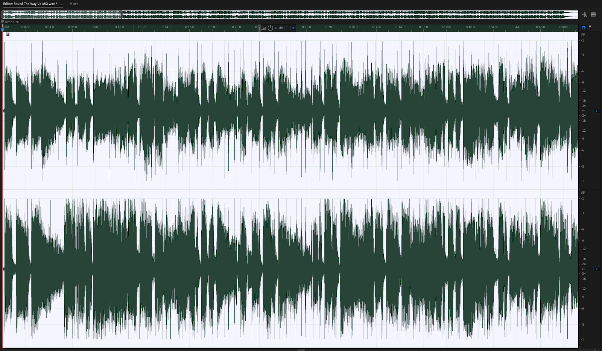
Task: Select the blue headphones monitoring icon
Action: pyautogui.click(x=584, y=27)
